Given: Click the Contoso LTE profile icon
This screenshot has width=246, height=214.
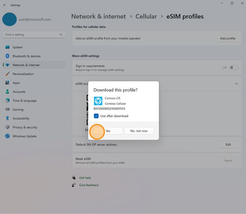Looking at the screenshot, I should (x=98, y=101).
